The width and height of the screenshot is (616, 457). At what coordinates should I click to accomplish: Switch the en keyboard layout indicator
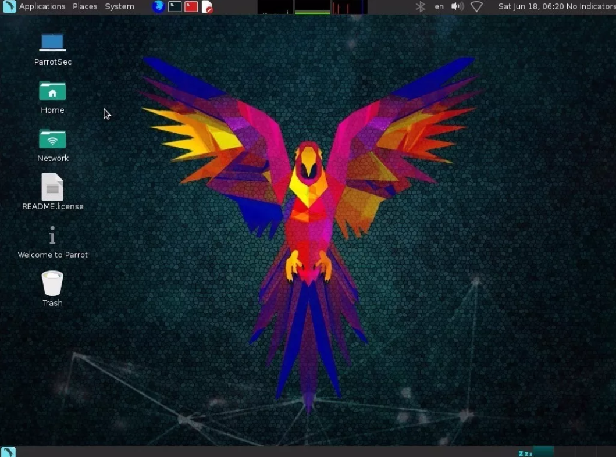pyautogui.click(x=439, y=6)
